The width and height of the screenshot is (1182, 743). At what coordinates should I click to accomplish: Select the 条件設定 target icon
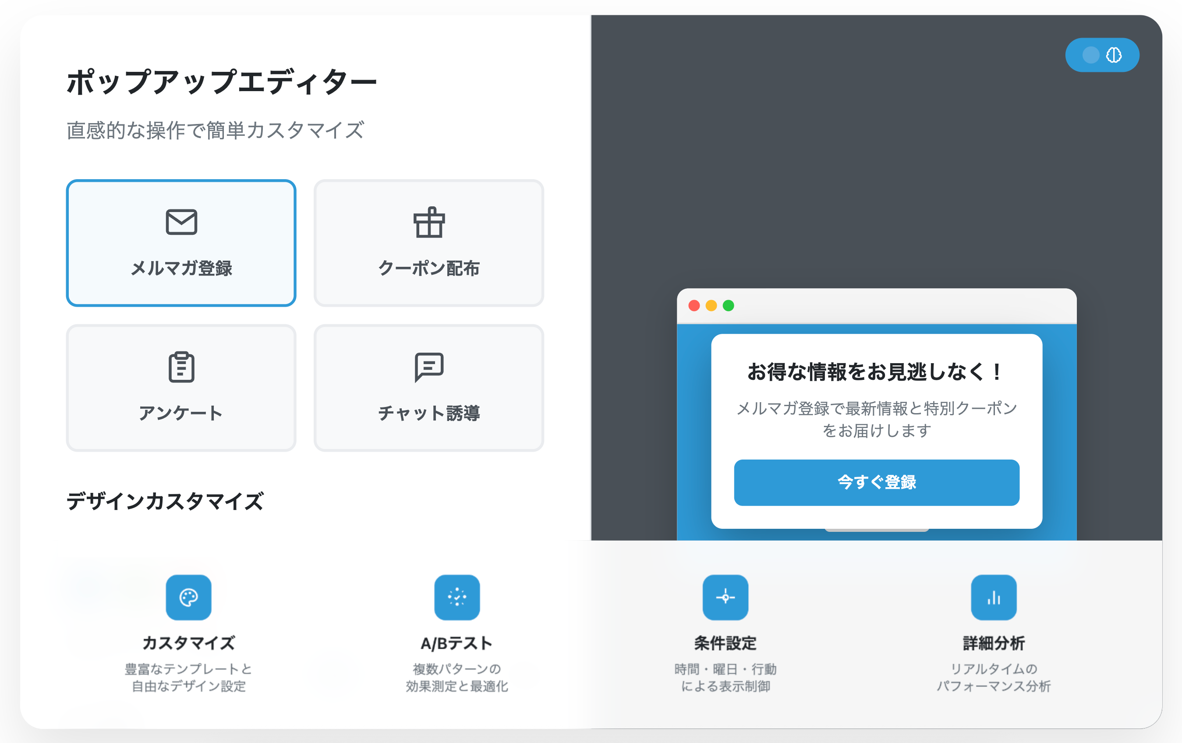(x=725, y=598)
